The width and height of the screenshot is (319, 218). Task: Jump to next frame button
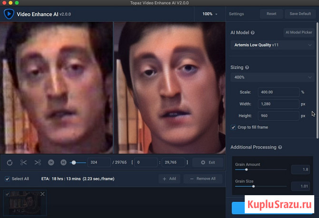(x=63, y=162)
